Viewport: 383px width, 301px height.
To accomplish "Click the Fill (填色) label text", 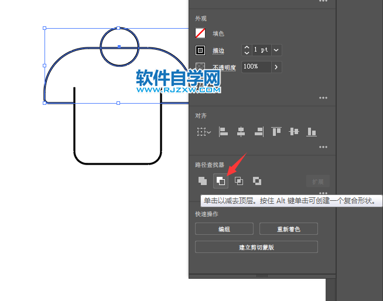I will [218, 33].
